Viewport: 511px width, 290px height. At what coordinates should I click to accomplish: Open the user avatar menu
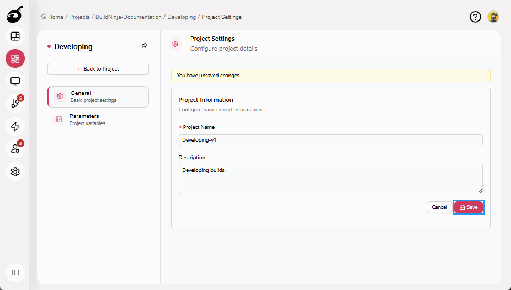493,17
